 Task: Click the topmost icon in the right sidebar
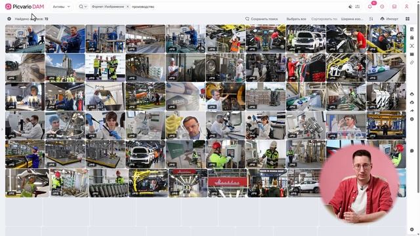412,29
